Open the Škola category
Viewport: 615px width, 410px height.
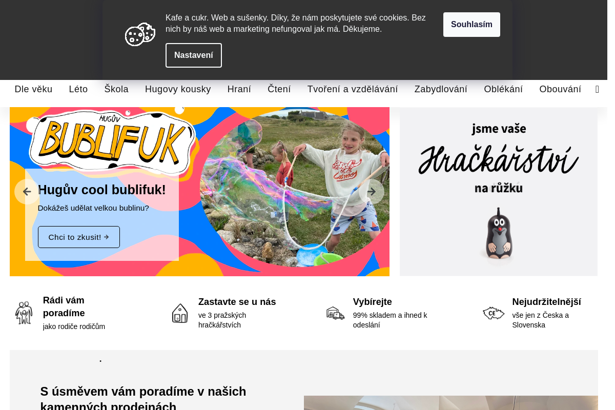click(116, 89)
